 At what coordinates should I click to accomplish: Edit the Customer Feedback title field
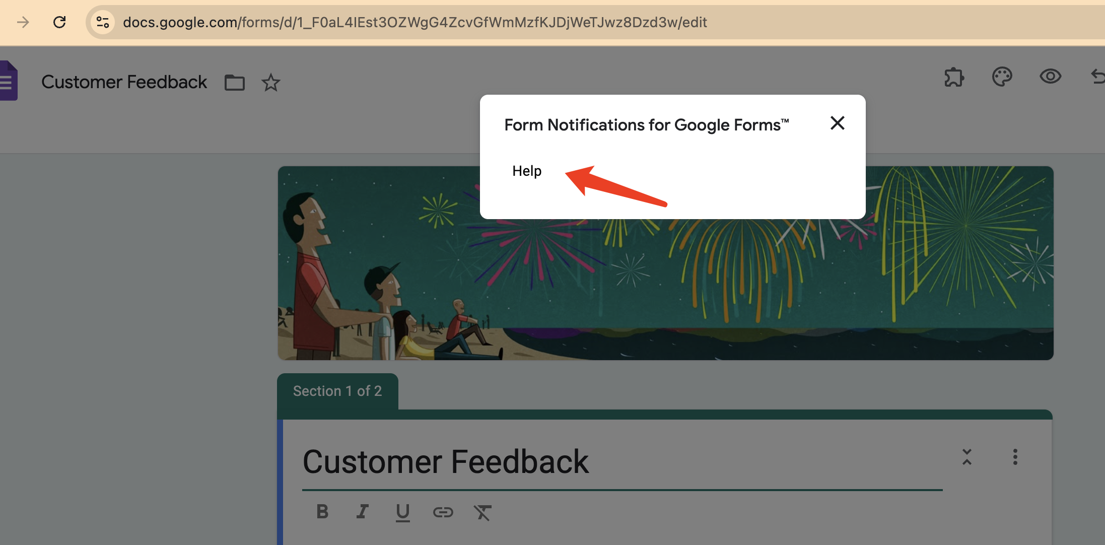point(446,461)
